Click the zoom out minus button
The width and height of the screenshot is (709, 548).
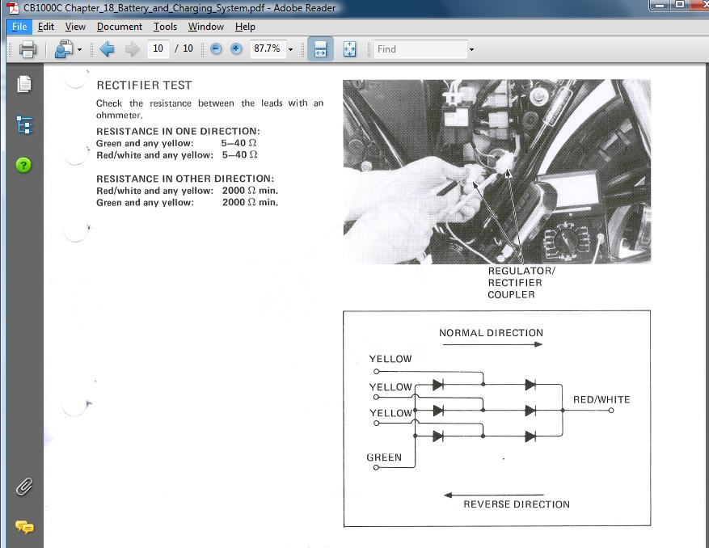coord(216,49)
